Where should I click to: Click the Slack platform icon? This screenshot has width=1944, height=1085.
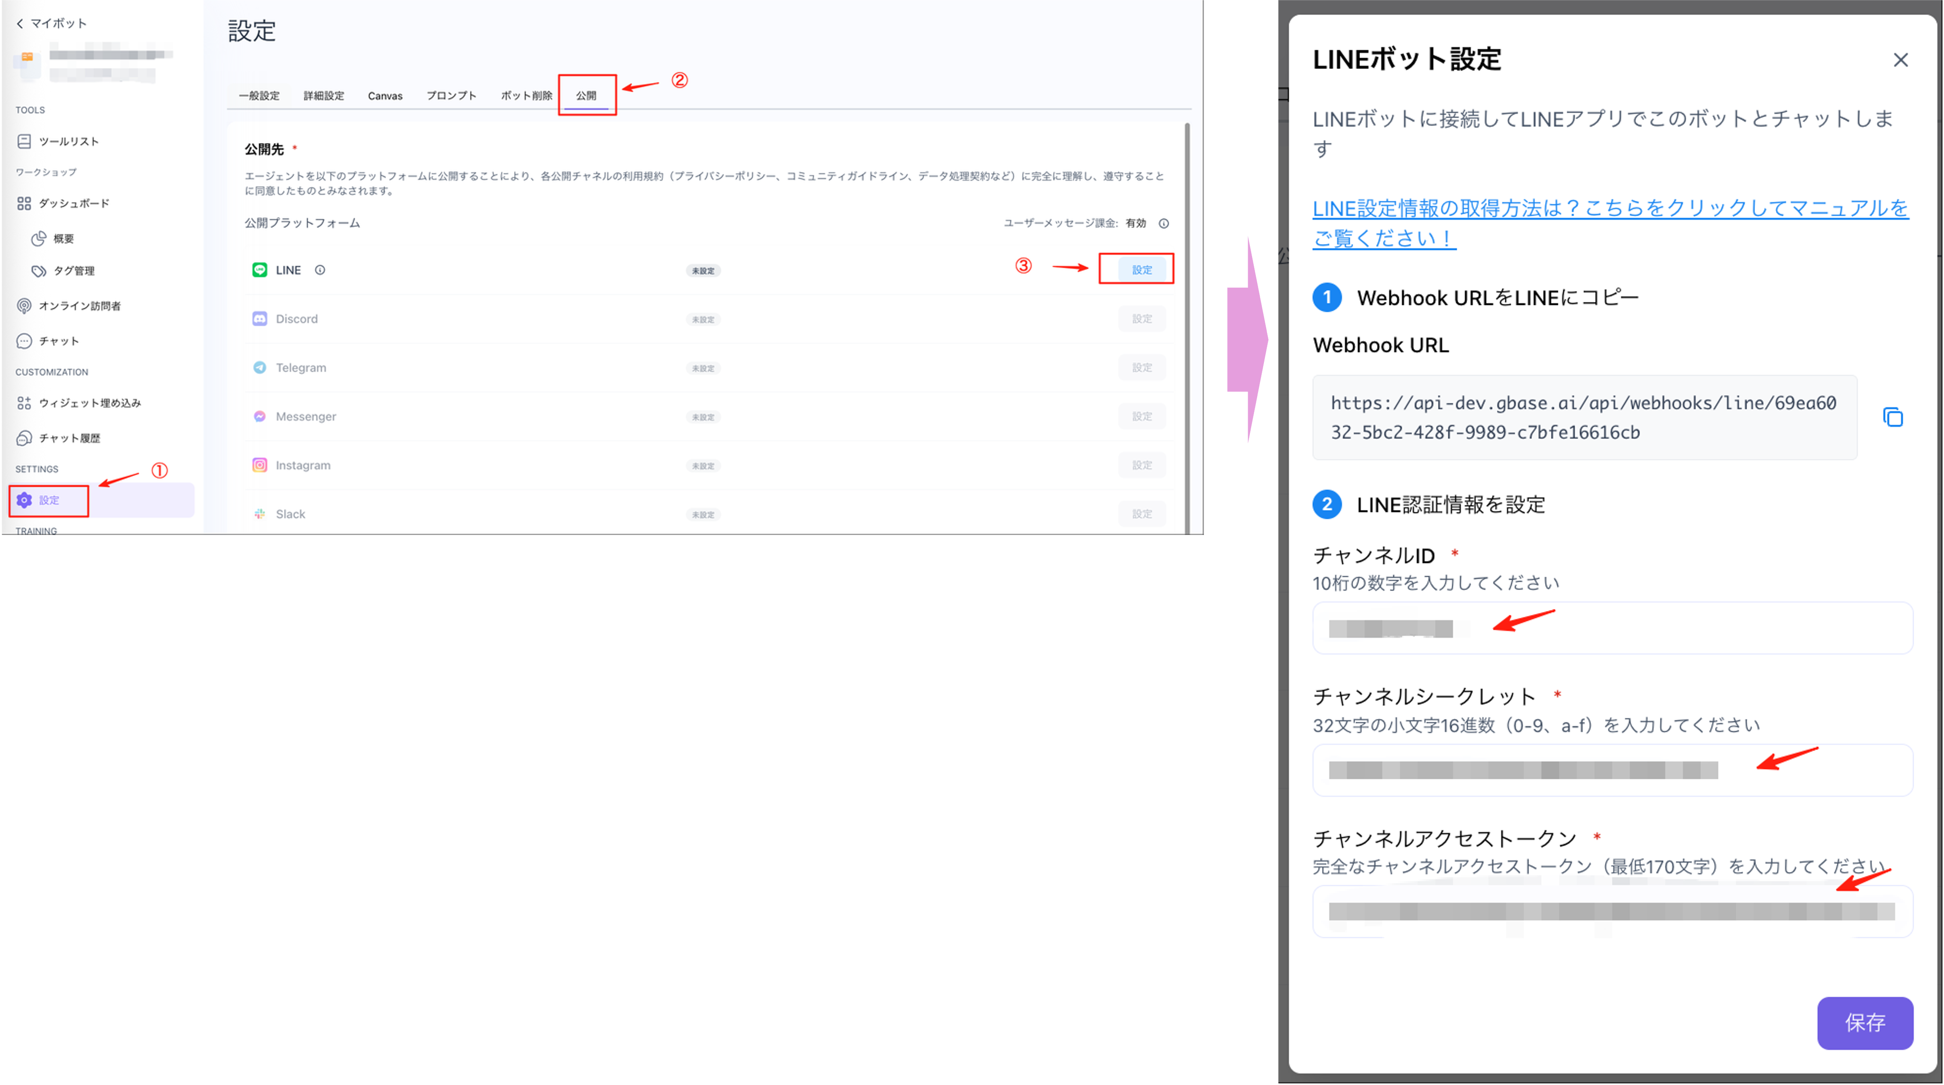[x=260, y=513]
